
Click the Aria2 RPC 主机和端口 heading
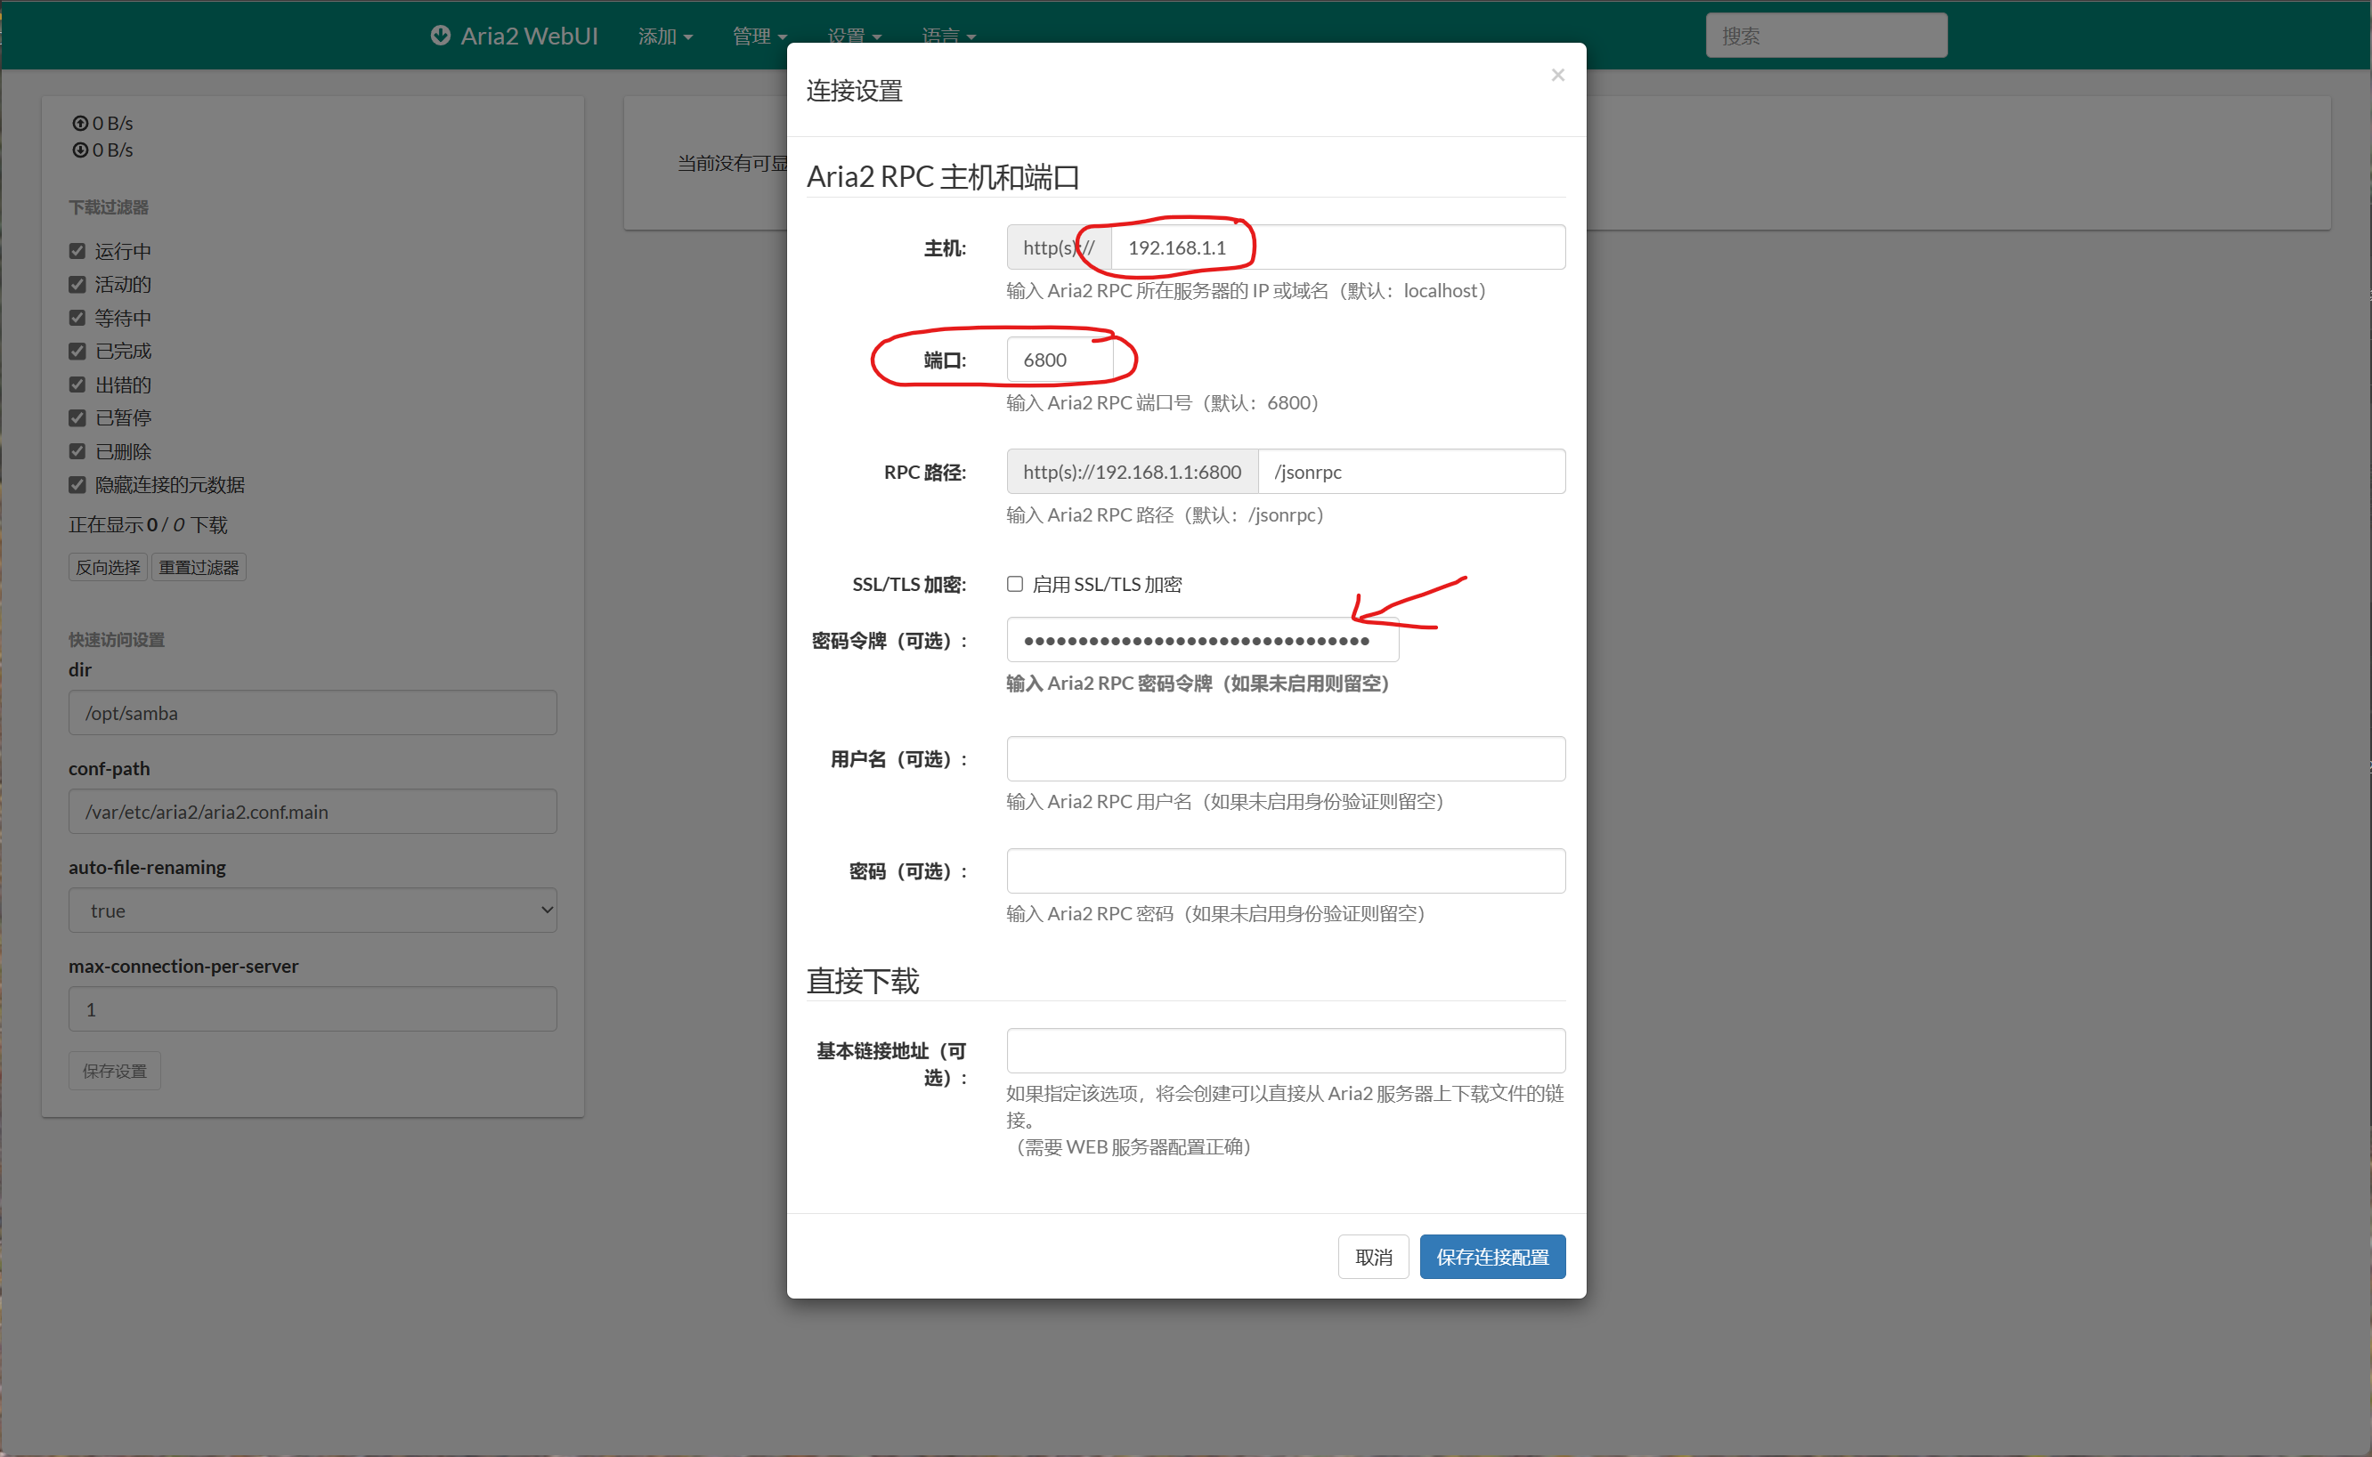[x=943, y=177]
